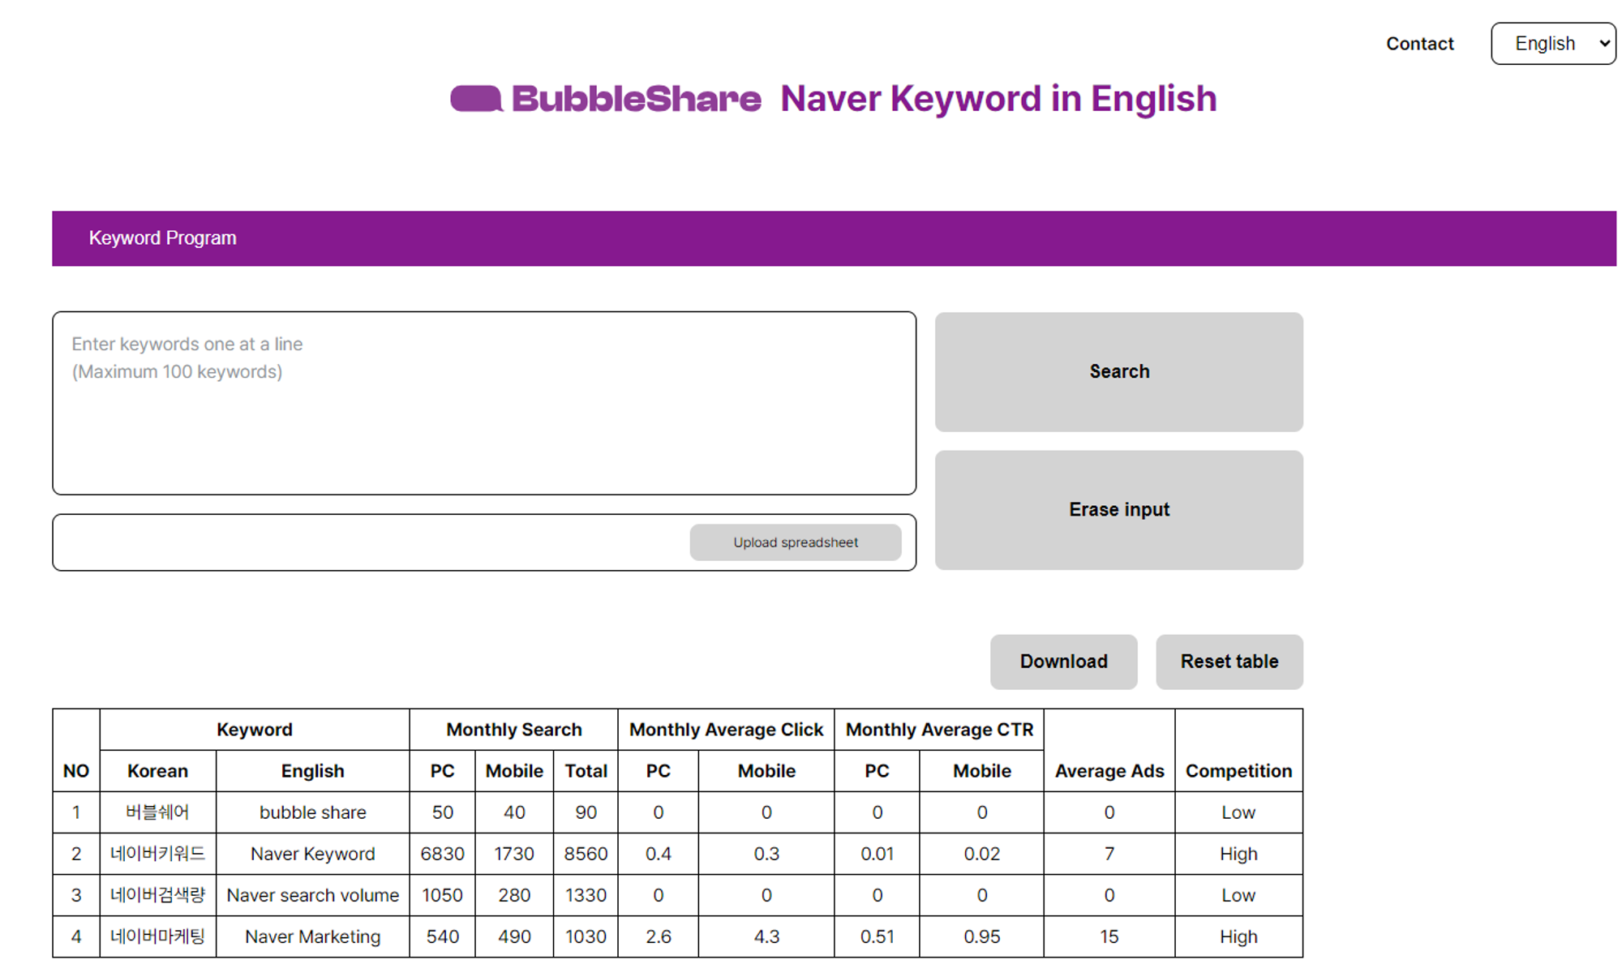
Task: Click the 0.02 mobile CTR value
Action: tap(981, 854)
